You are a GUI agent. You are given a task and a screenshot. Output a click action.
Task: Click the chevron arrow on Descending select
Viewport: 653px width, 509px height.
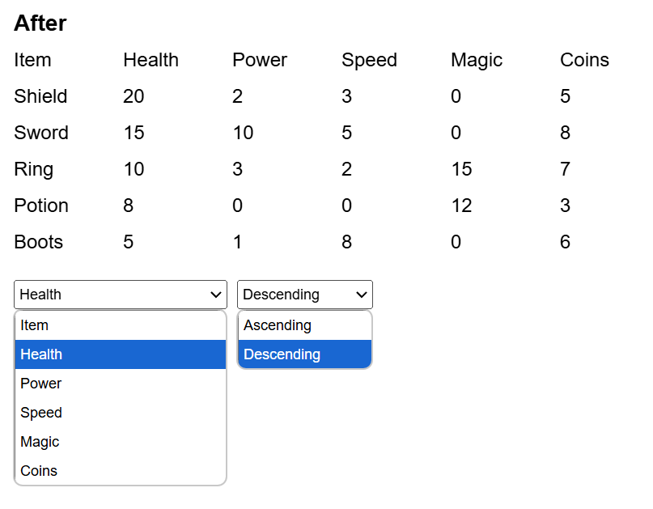tap(362, 295)
